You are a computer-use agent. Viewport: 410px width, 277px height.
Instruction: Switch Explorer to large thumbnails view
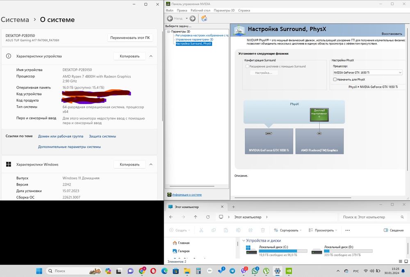click(x=406, y=261)
